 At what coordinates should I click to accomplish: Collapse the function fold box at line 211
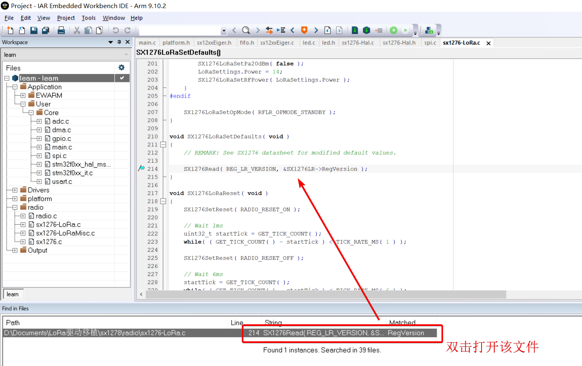click(x=163, y=145)
